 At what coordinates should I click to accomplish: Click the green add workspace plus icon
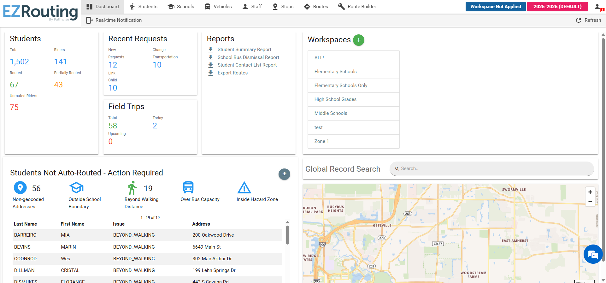[358, 40]
